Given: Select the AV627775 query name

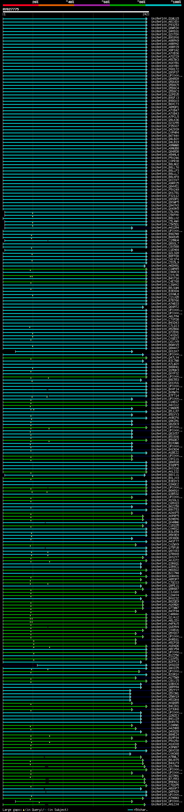Looking at the screenshot, I should click(11, 9).
